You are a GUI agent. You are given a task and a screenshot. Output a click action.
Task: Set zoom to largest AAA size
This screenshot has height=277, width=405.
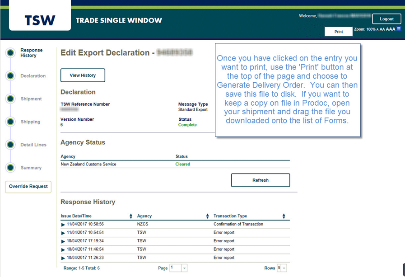click(390, 29)
